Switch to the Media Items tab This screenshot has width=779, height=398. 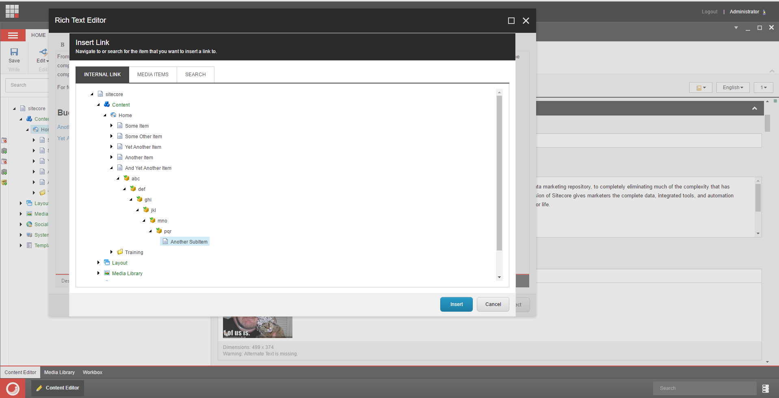click(x=153, y=75)
